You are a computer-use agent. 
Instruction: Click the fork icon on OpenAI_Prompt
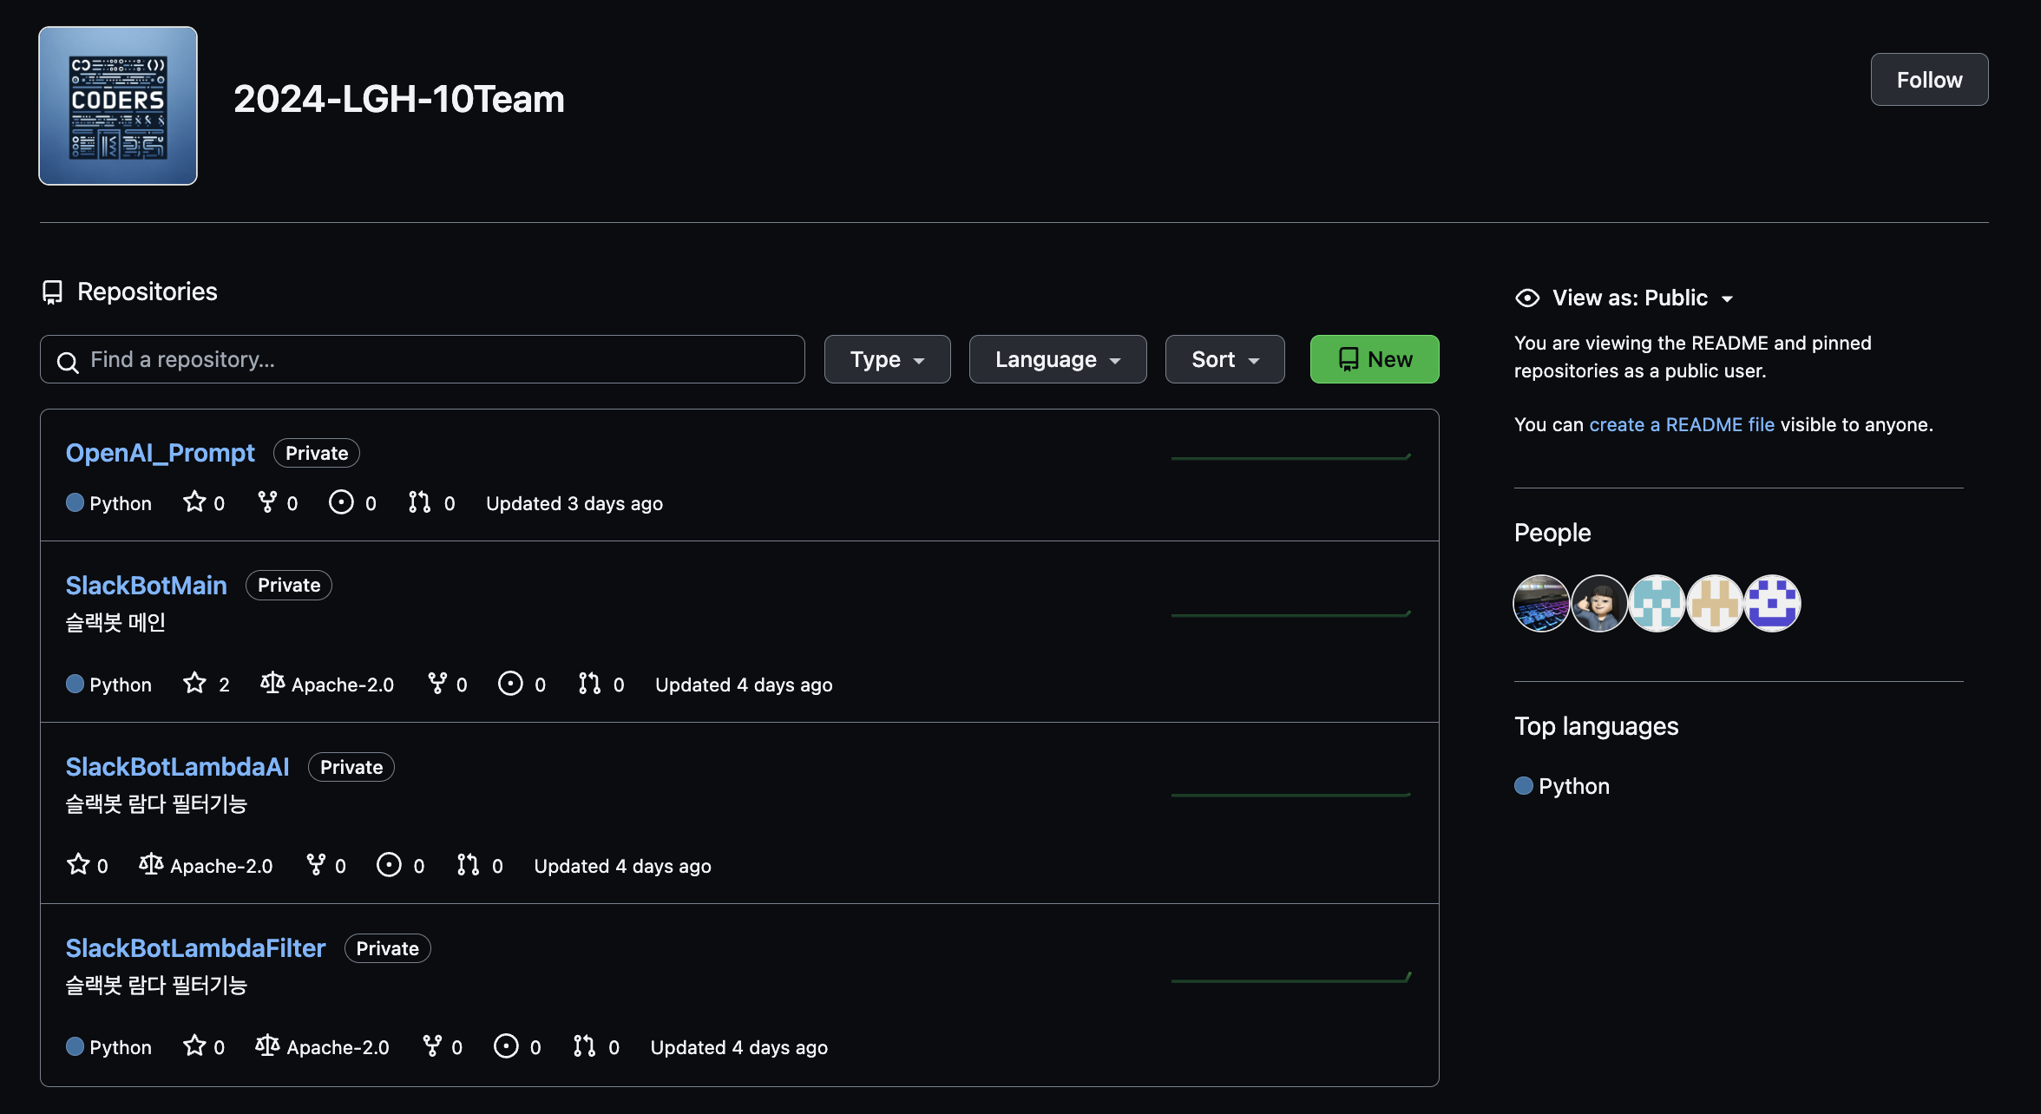pos(267,502)
